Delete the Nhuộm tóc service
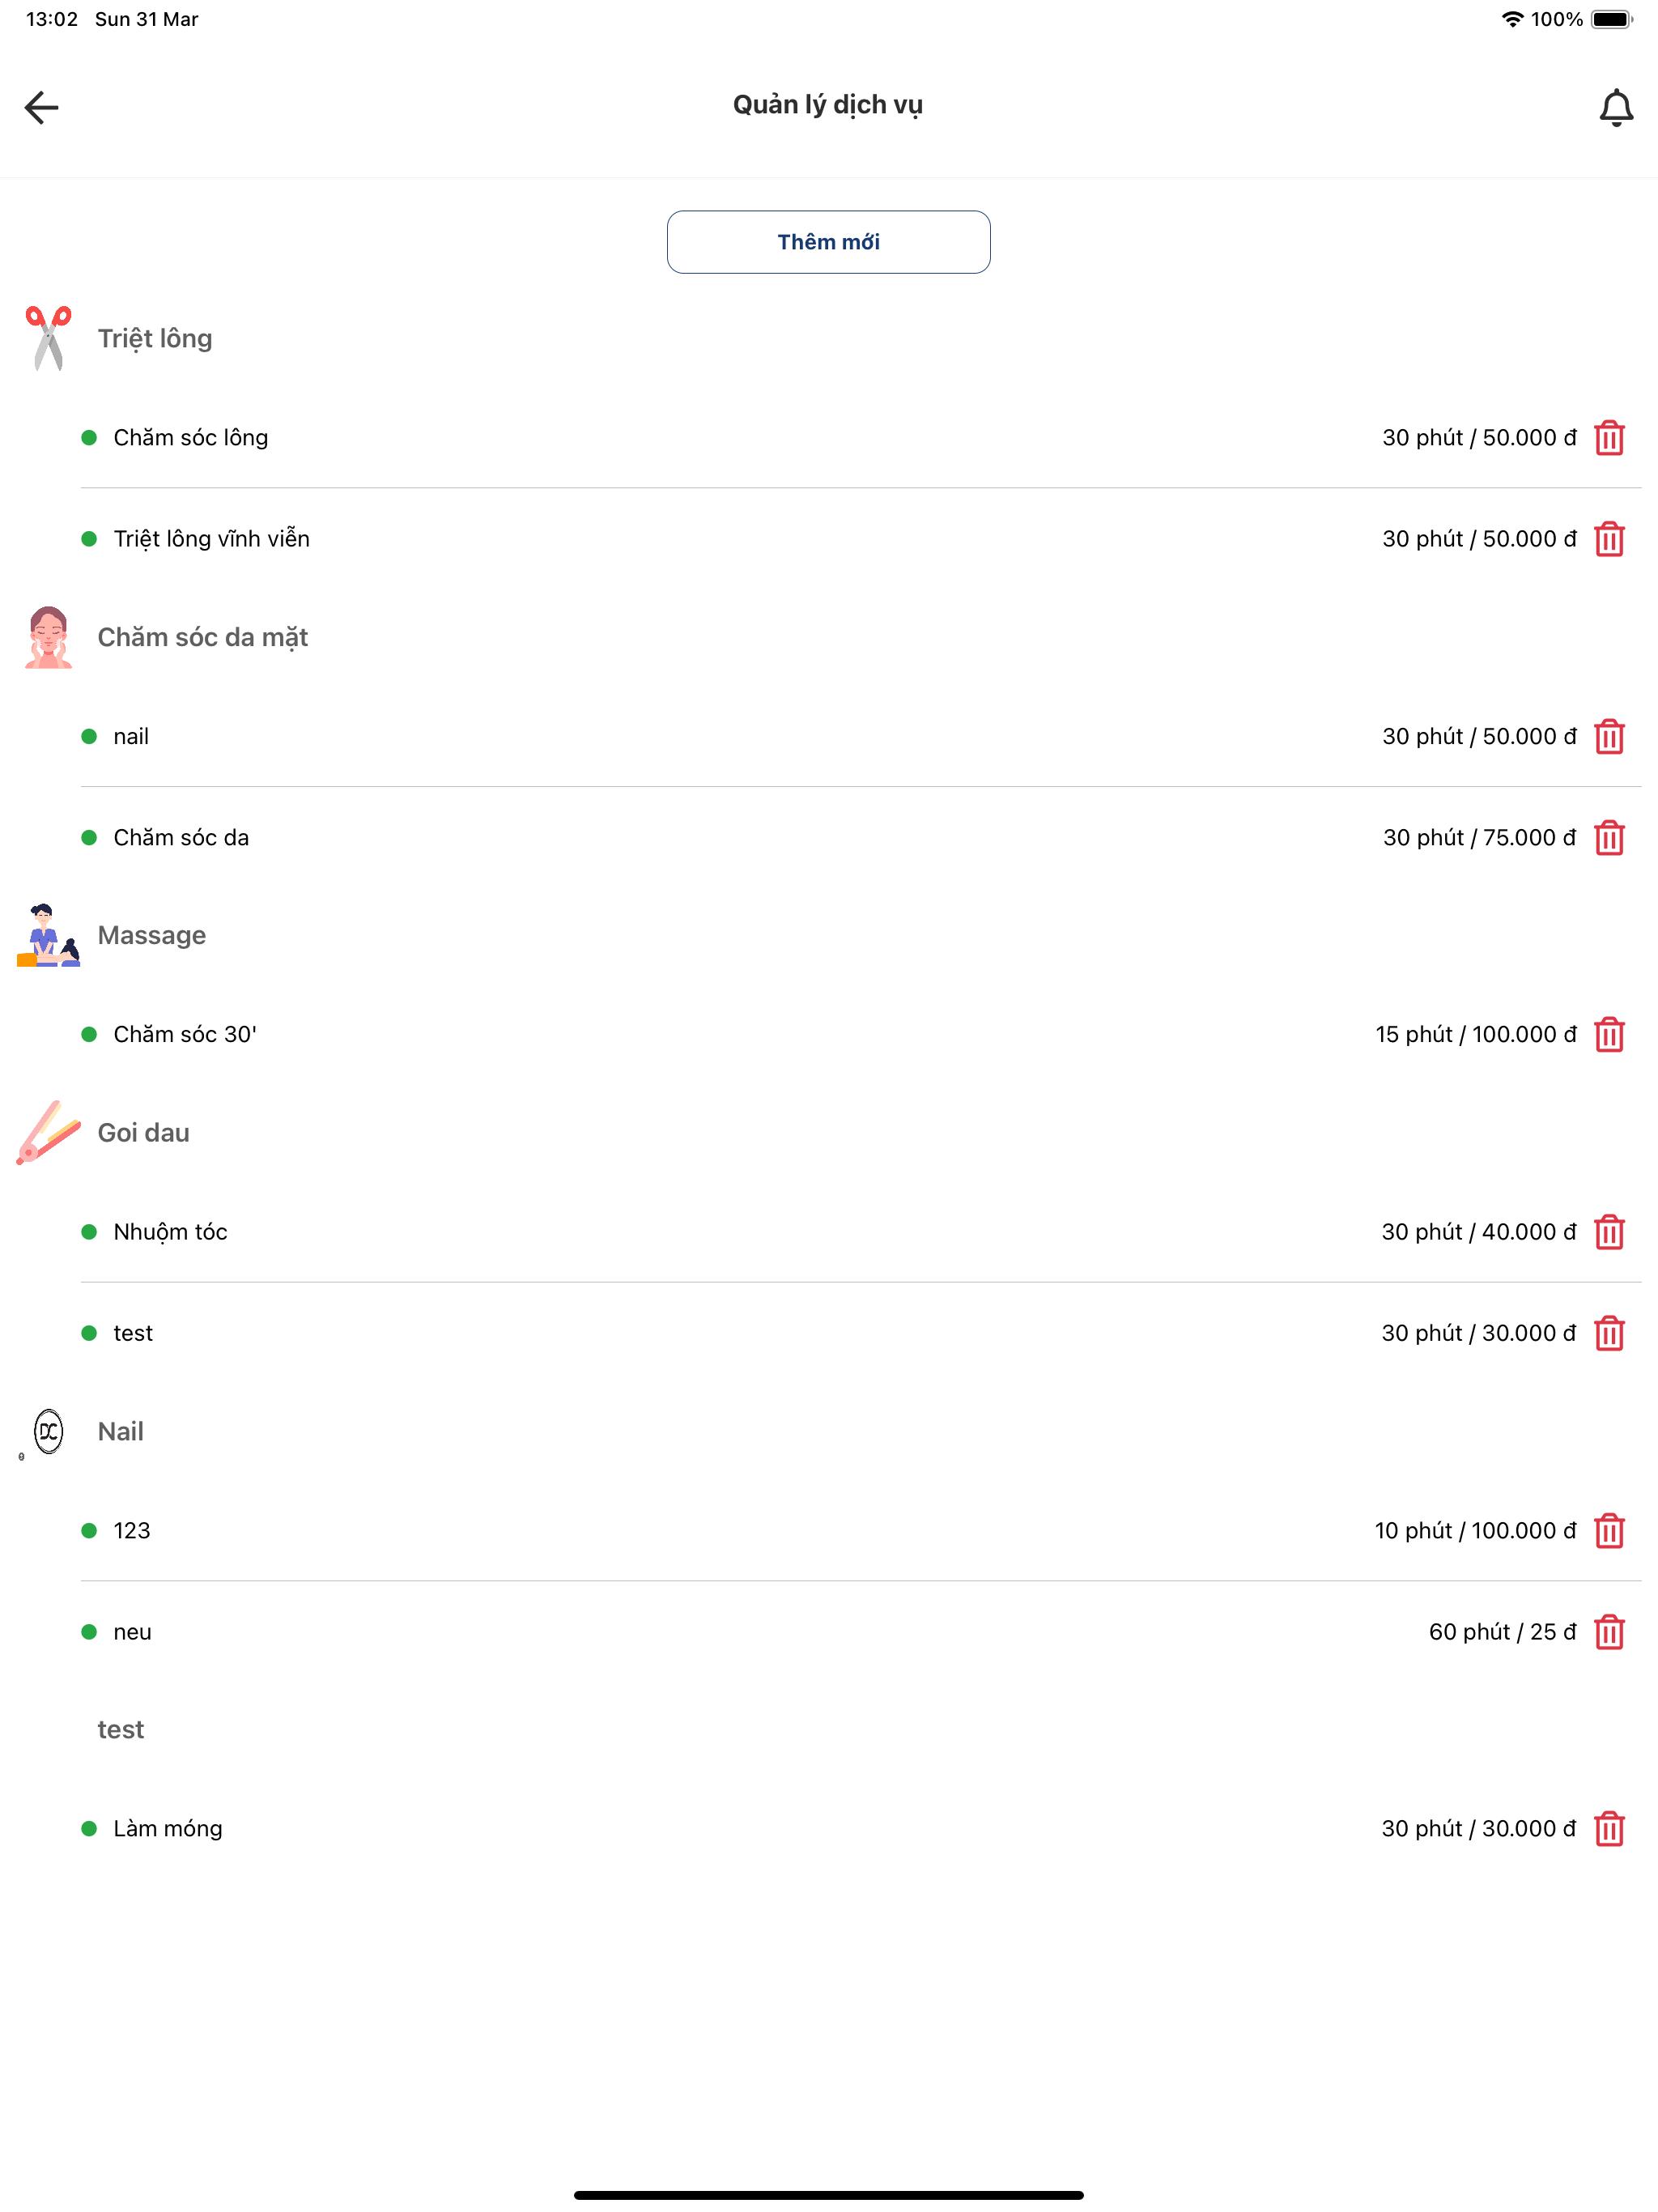 coord(1609,1232)
